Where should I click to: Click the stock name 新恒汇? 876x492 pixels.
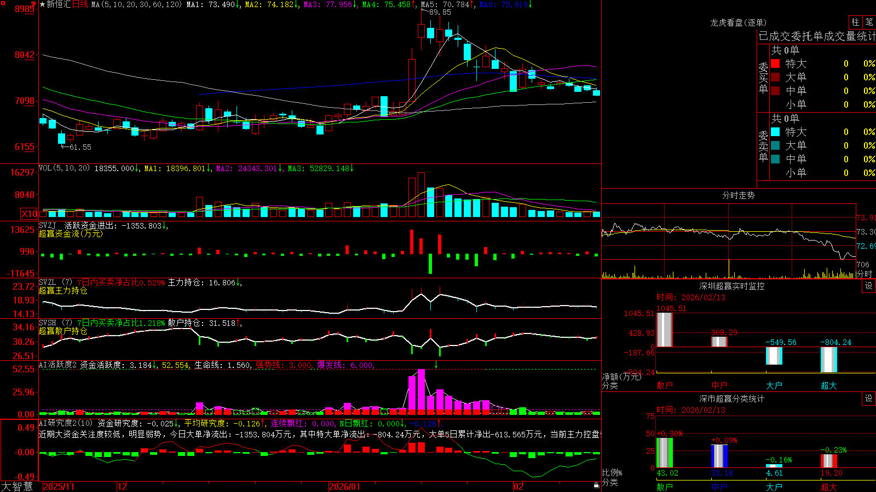(59, 4)
